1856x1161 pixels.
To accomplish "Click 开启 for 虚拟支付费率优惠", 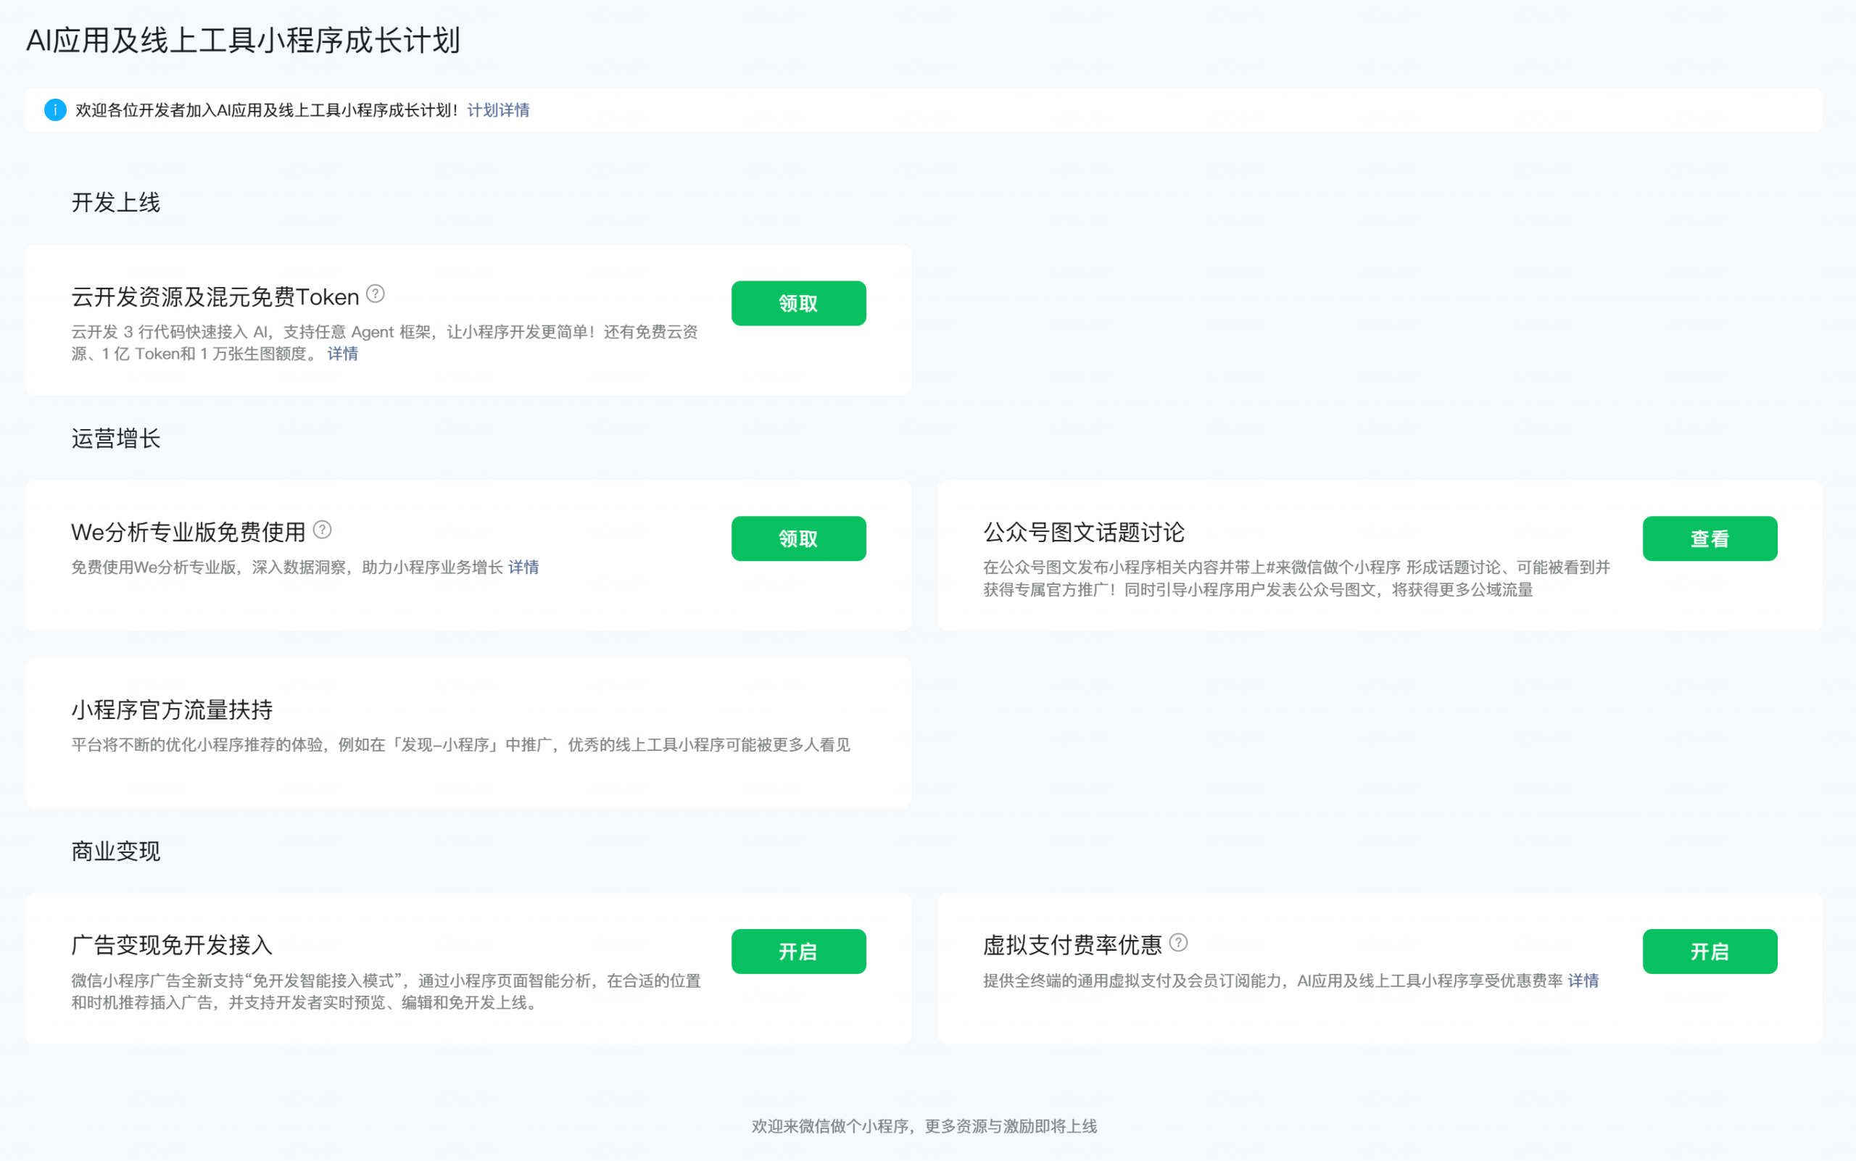I will coord(1710,952).
